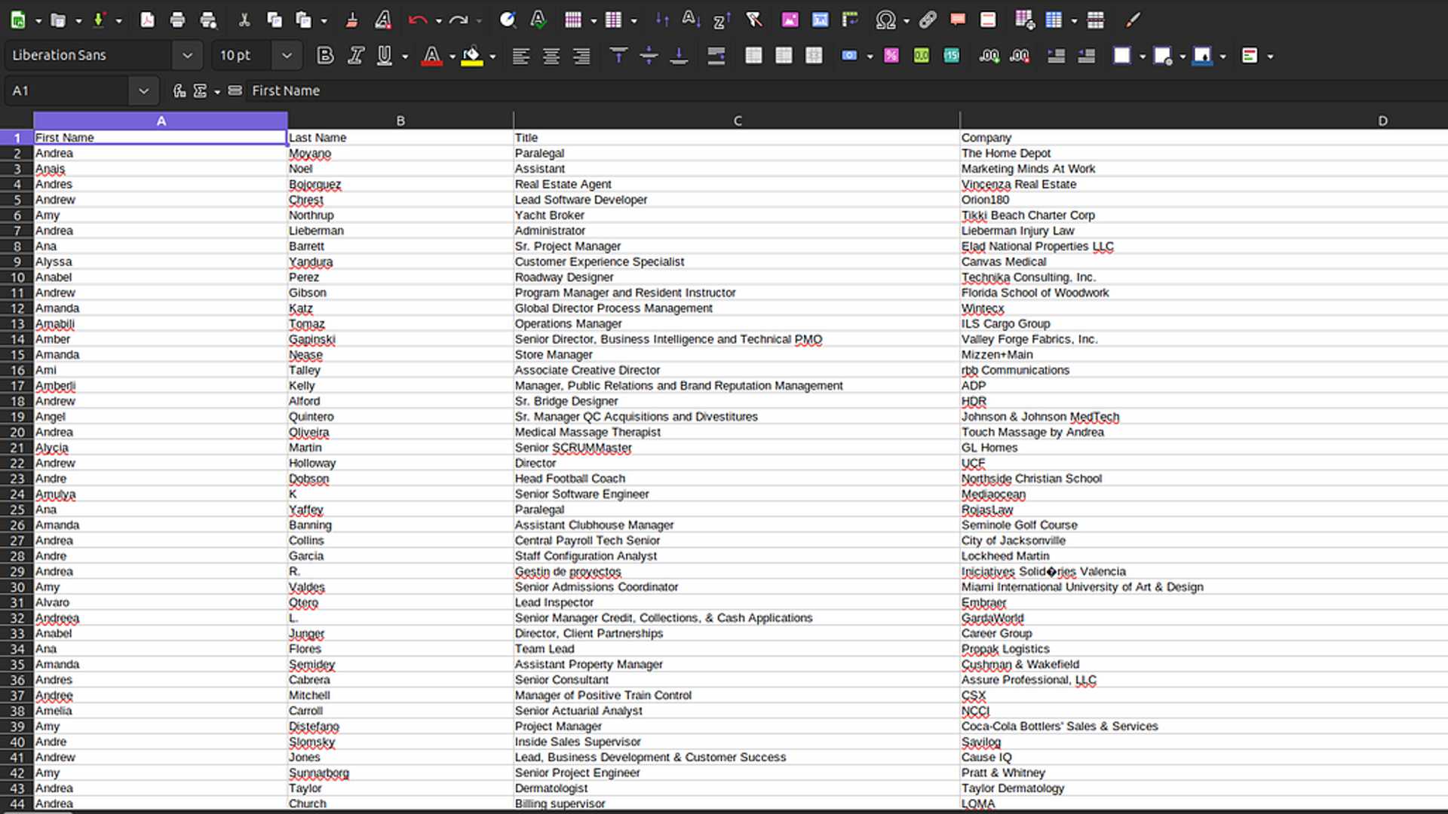Click the Cut scissors icon
The width and height of the screenshot is (1448, 814).
(x=244, y=20)
